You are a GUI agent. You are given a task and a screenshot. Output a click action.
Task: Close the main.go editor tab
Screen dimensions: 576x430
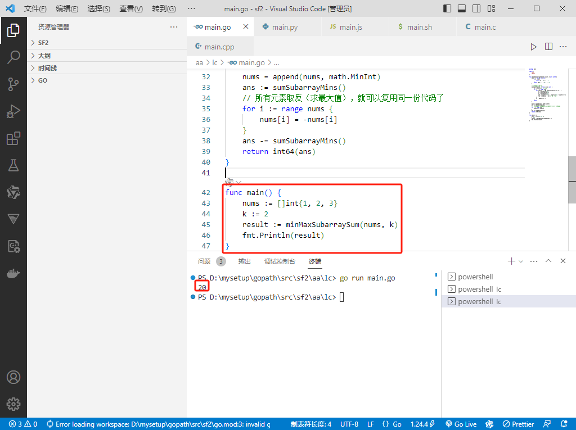(246, 26)
